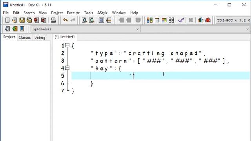This screenshot has height=141, width=251.
Task: Minimize the Dev-C++ window
Action: click(215, 5)
